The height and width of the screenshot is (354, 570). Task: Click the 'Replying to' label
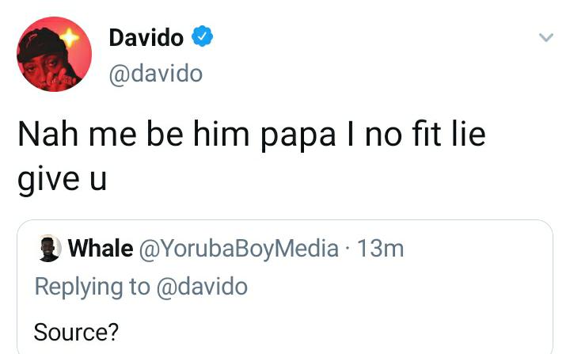pyautogui.click(x=91, y=286)
